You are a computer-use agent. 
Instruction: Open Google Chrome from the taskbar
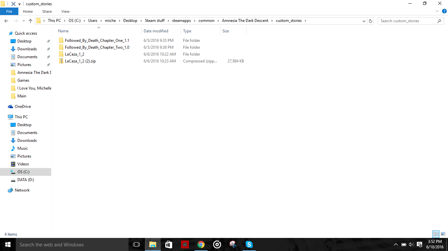point(201,244)
